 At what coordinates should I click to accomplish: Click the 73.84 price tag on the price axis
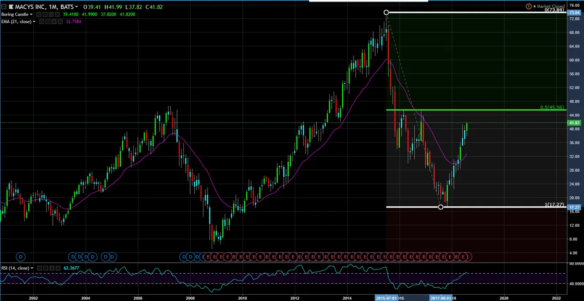(574, 13)
